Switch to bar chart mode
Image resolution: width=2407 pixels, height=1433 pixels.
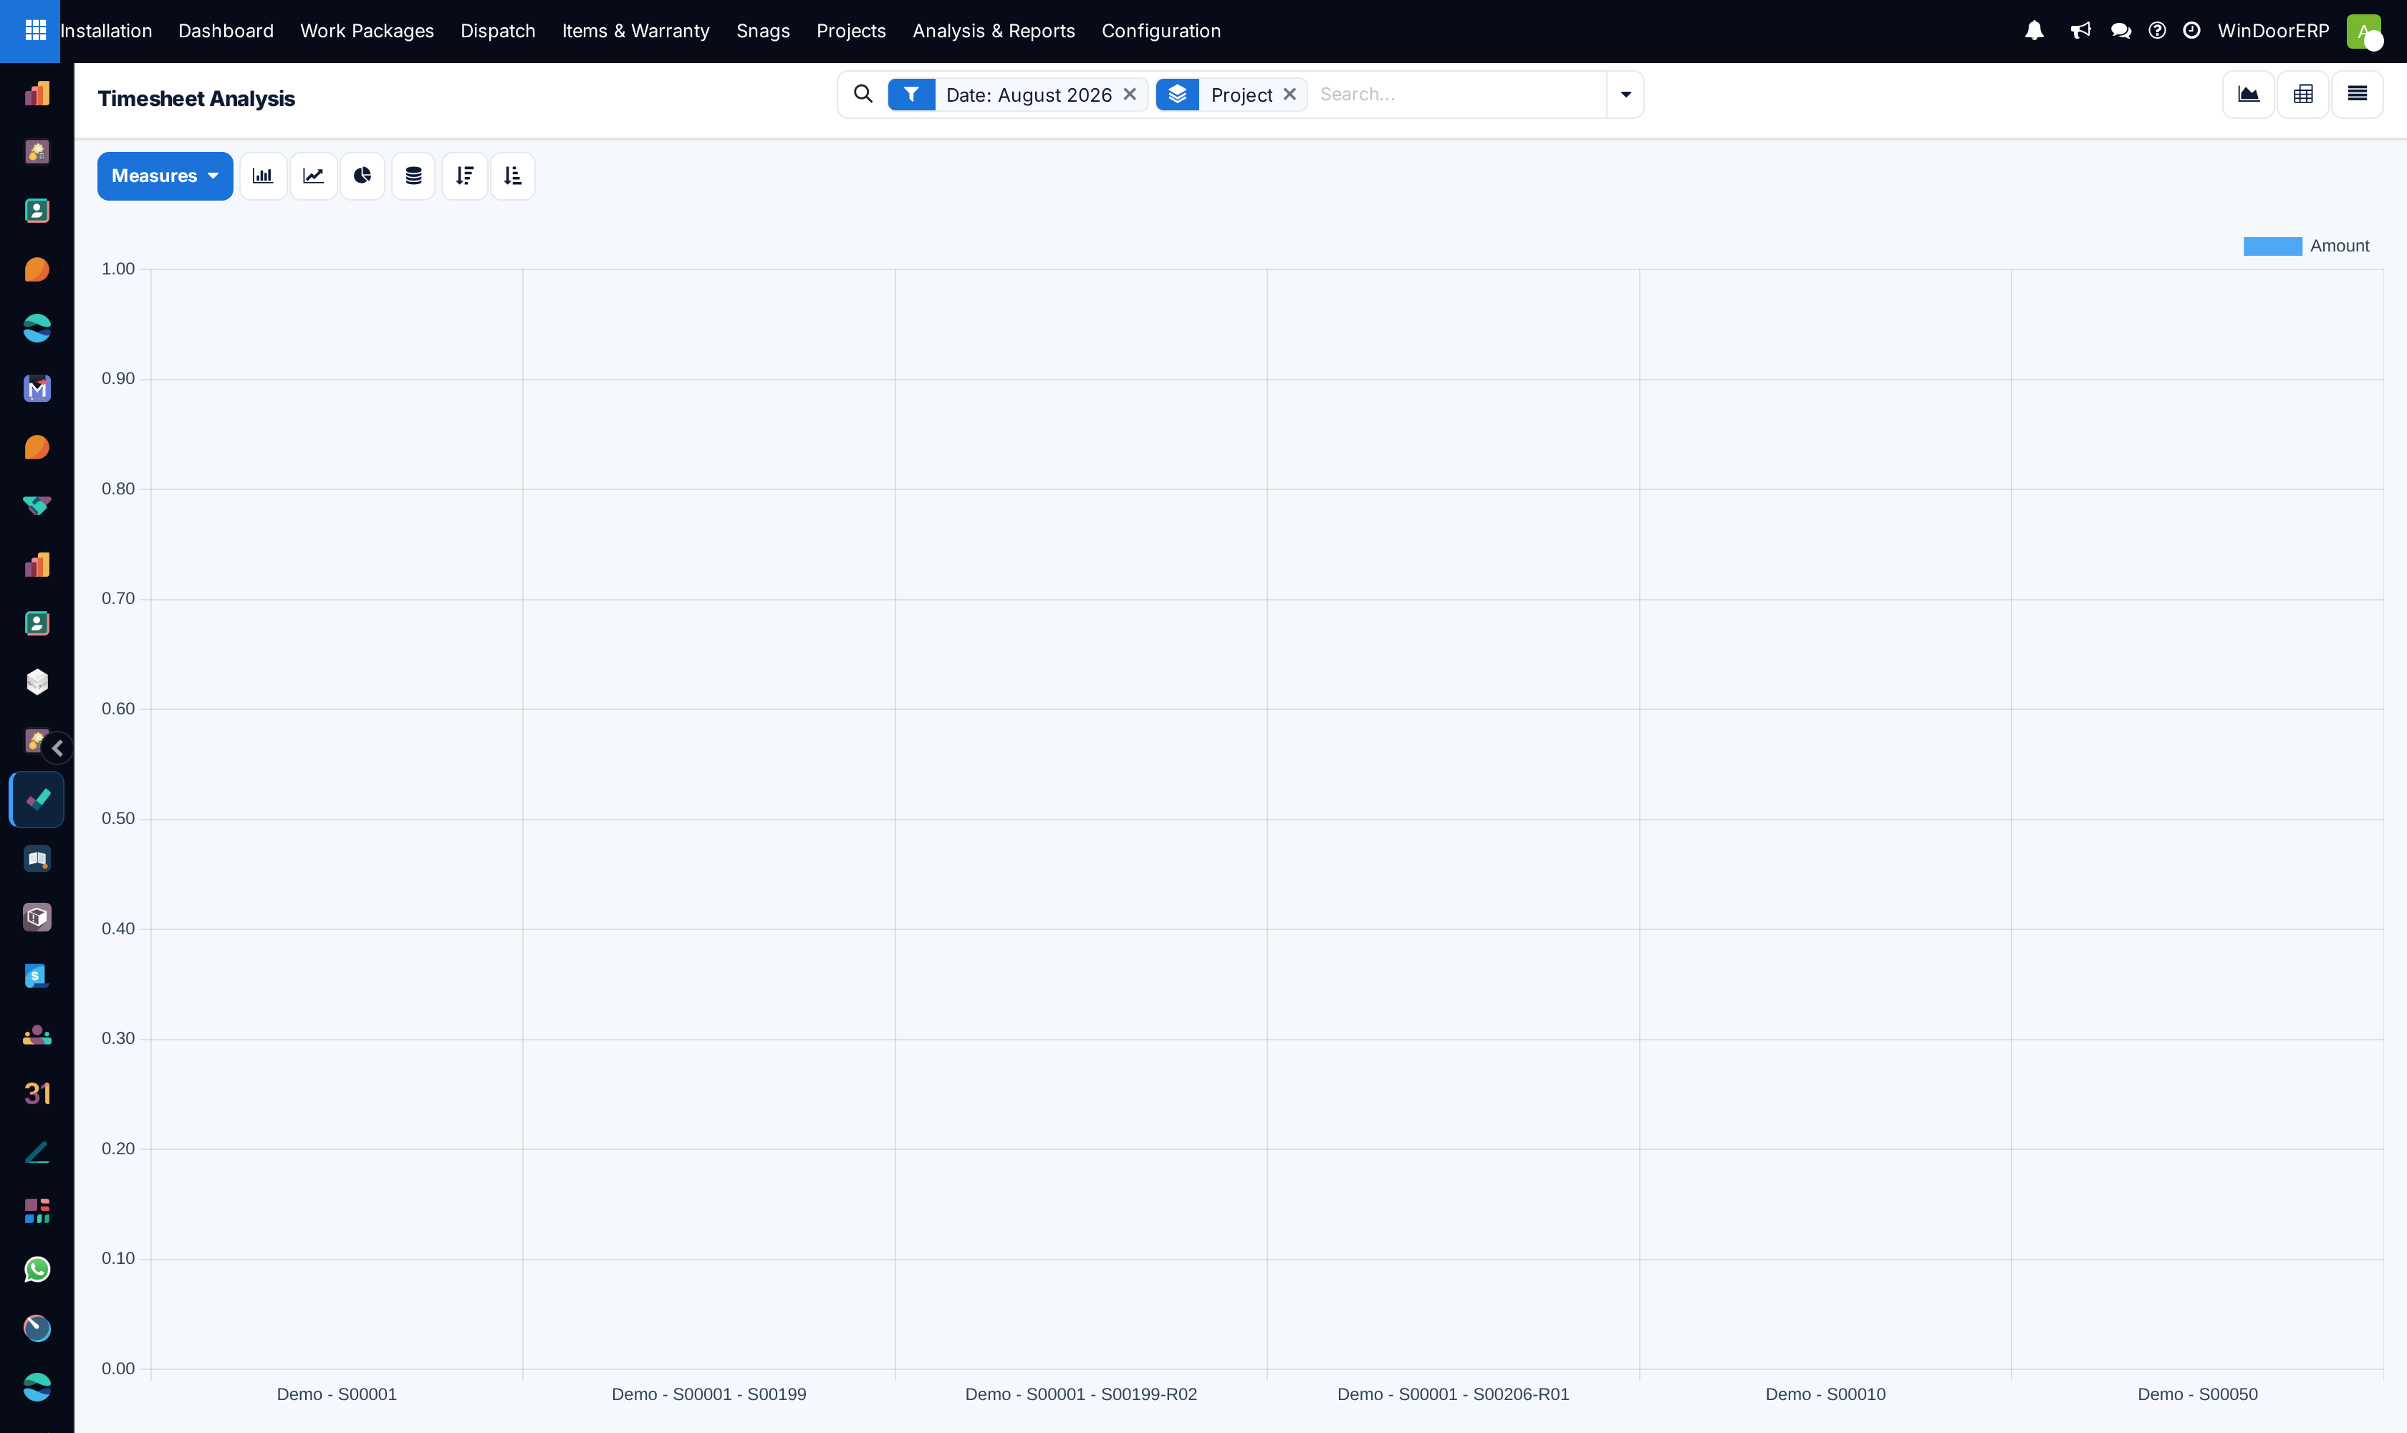point(263,176)
